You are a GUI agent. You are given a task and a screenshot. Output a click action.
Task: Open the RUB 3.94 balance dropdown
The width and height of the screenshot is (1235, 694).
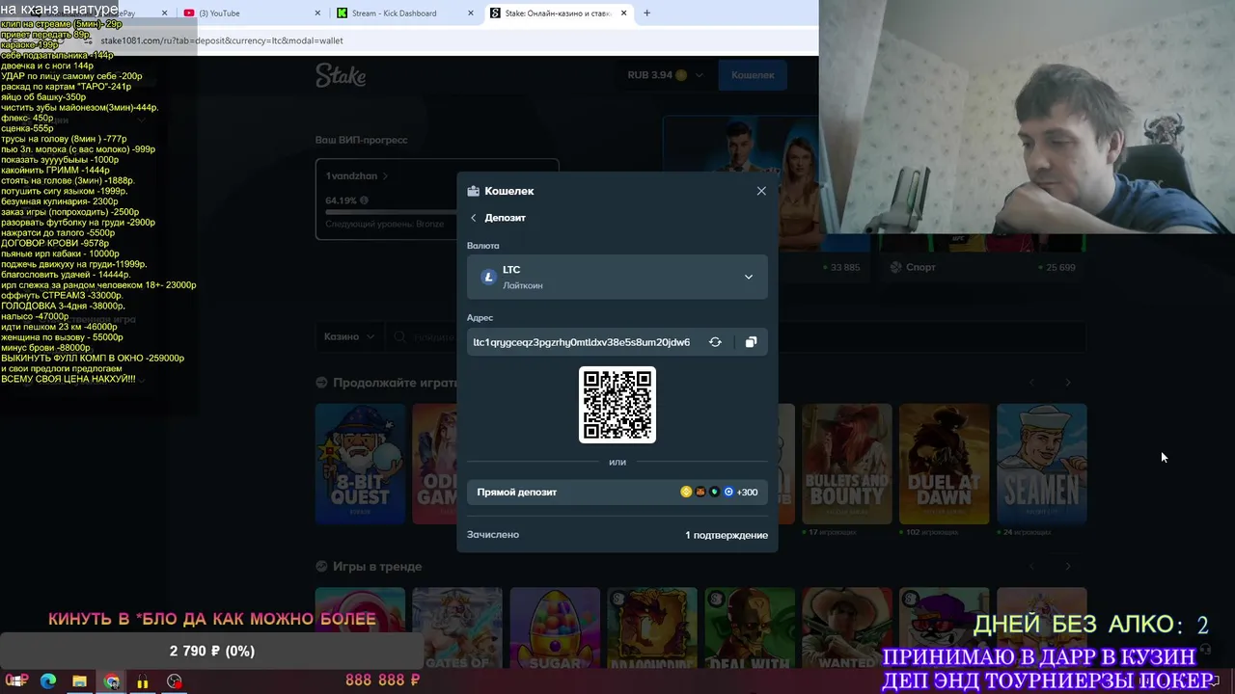point(665,75)
